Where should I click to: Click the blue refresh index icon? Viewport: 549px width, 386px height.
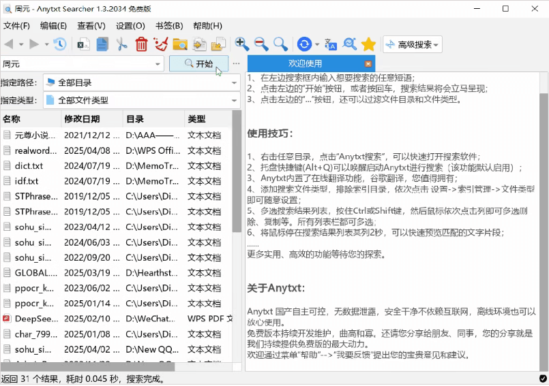click(304, 44)
